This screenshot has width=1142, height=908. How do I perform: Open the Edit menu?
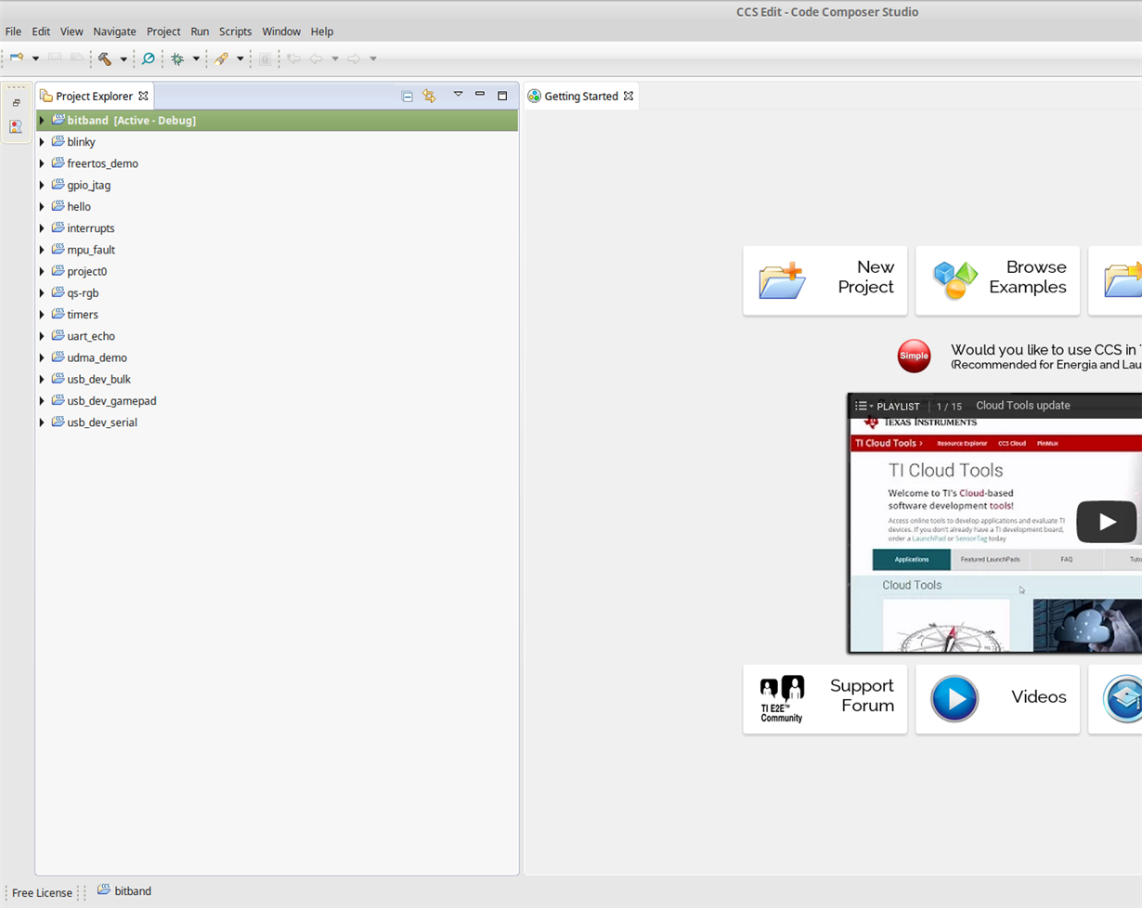(41, 32)
